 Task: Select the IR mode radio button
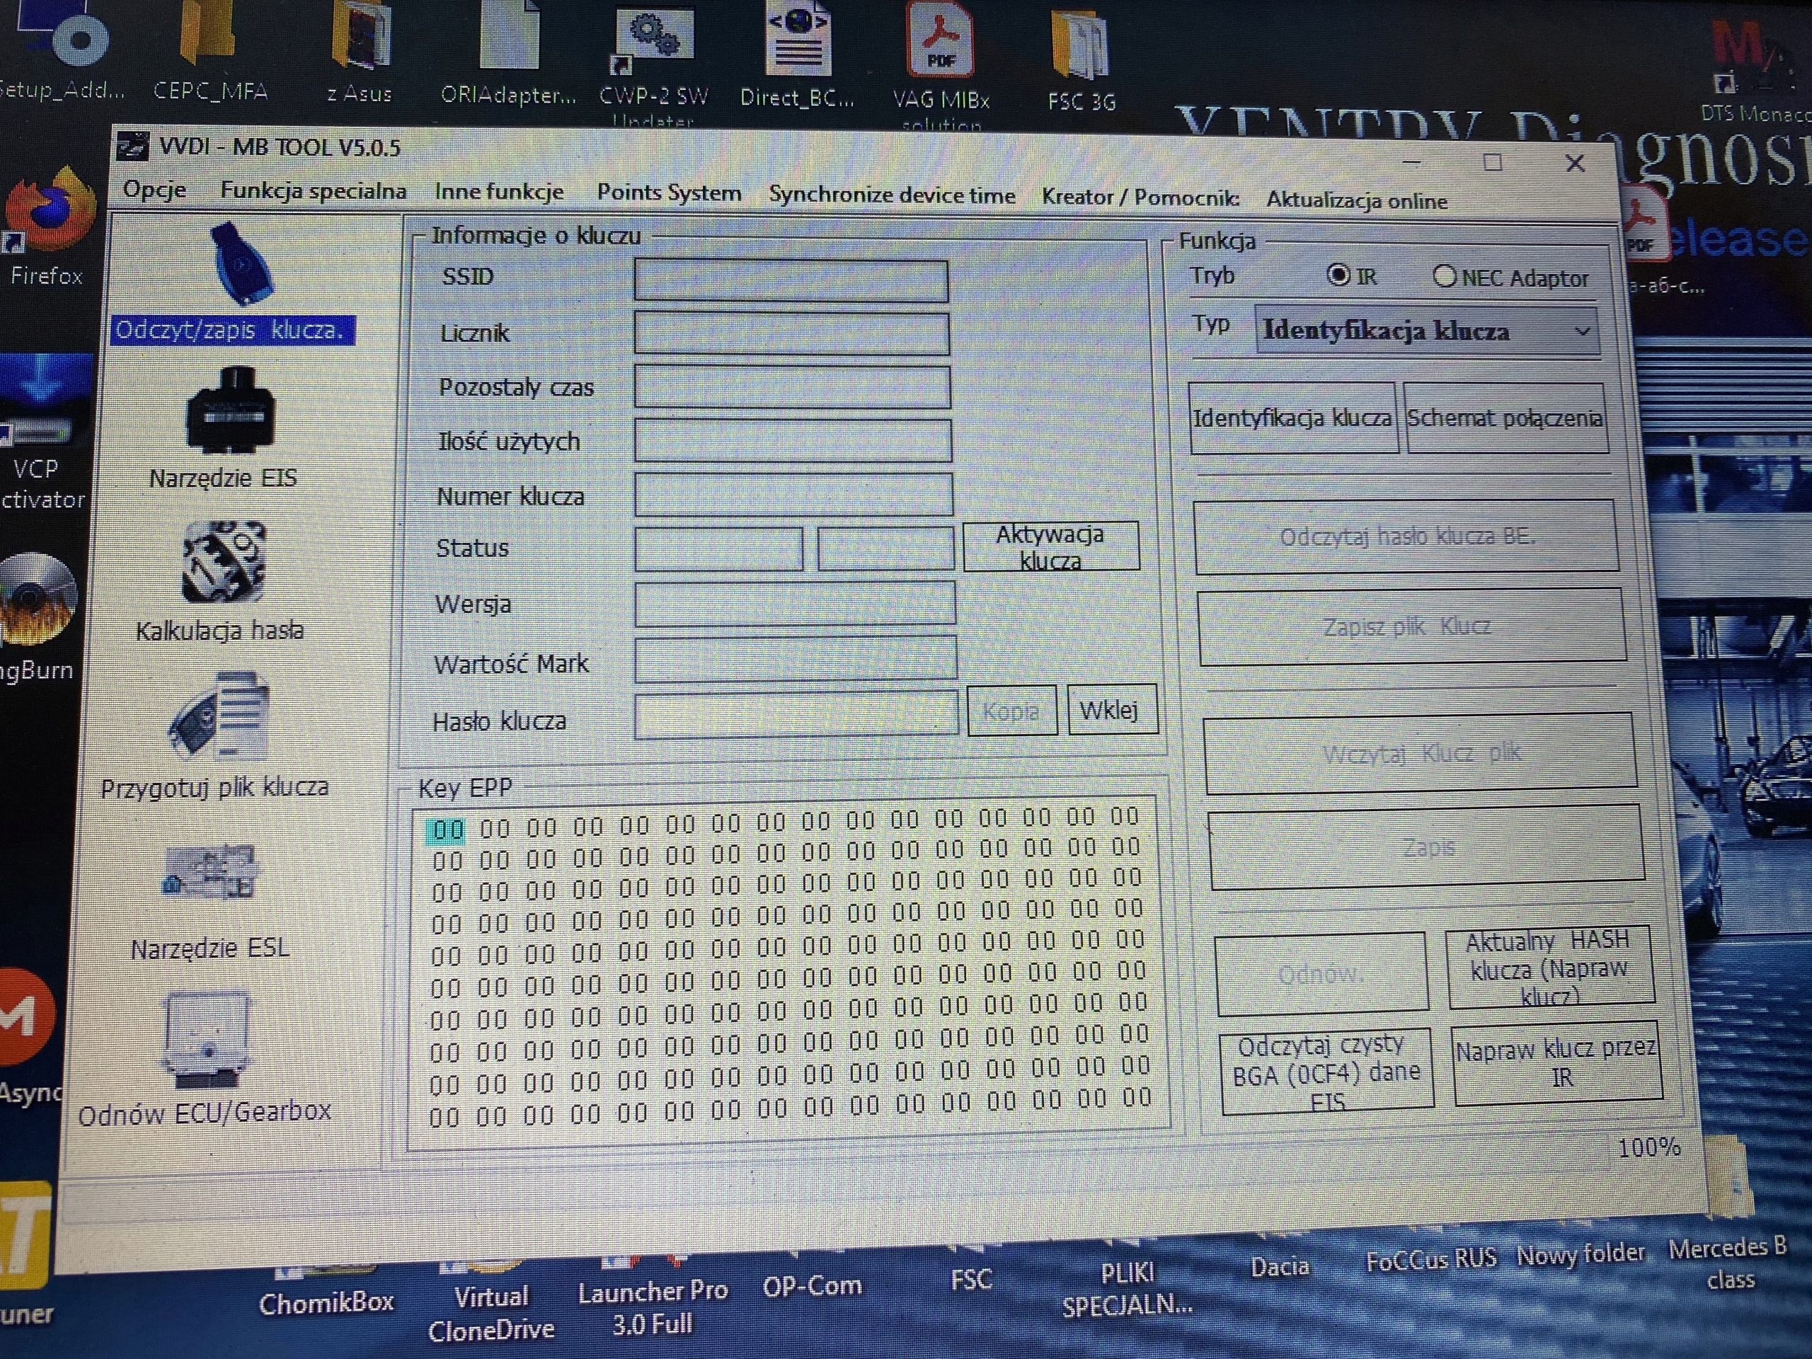pyautogui.click(x=1338, y=275)
